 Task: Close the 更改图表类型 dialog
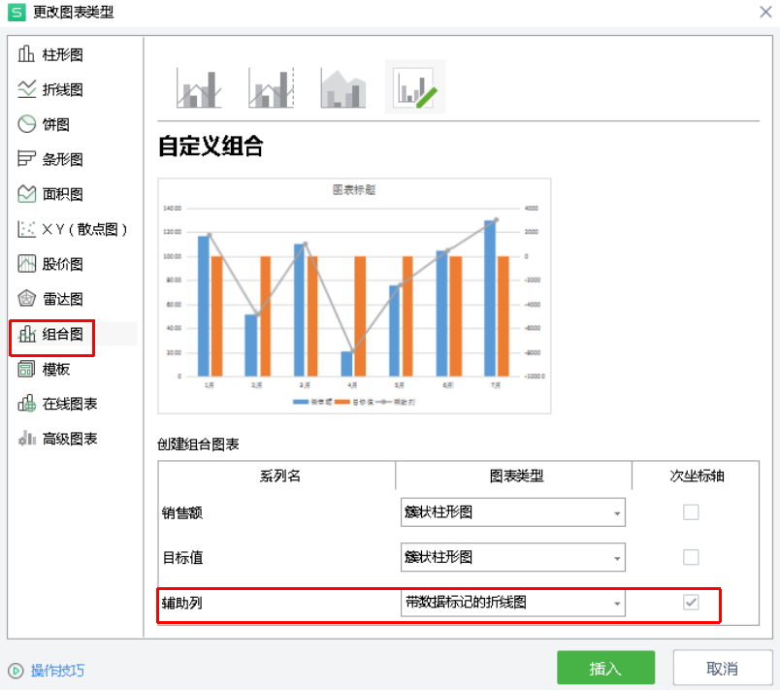(x=765, y=12)
